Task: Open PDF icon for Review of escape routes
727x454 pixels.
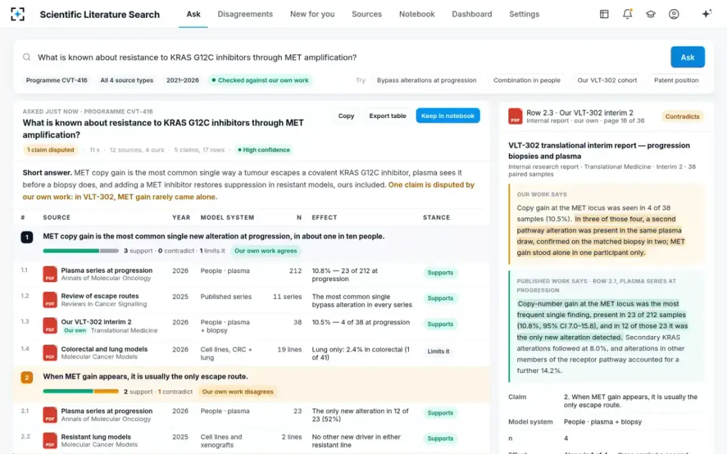Action: [x=50, y=300]
